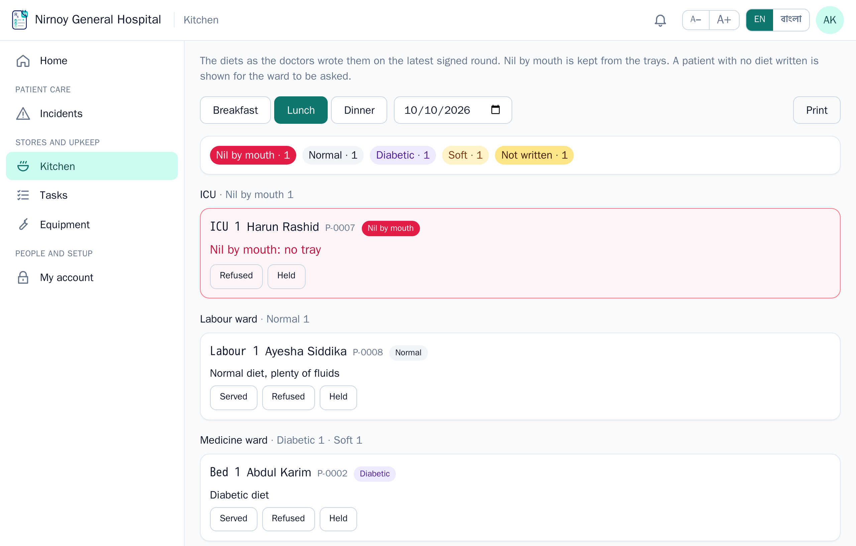This screenshot has height=546, width=856.
Task: Mark Abdul Karim's meal as Served
Action: pos(233,519)
